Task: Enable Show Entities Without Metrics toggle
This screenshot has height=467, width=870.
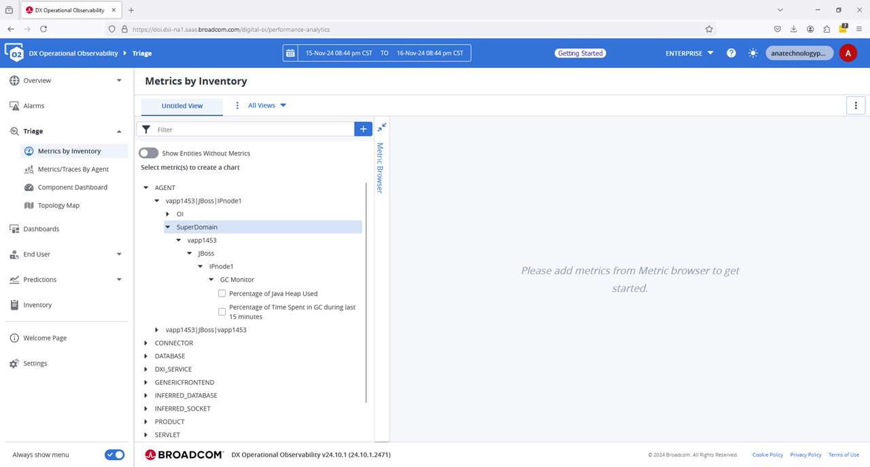Action: point(149,153)
